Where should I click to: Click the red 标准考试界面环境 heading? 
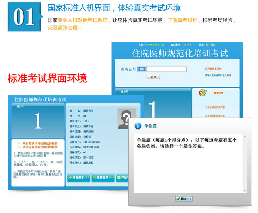pyautogui.click(x=47, y=78)
